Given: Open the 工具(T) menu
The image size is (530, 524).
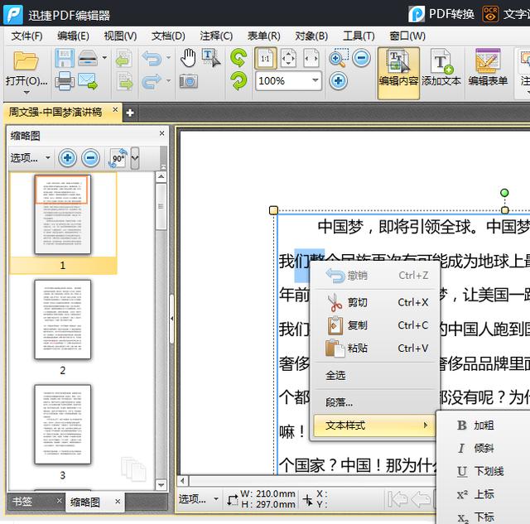Looking at the screenshot, I should tap(359, 36).
